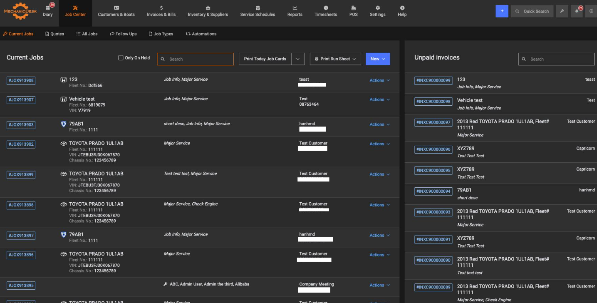Open the notifications bell
The image size is (597, 303).
pos(577,11)
